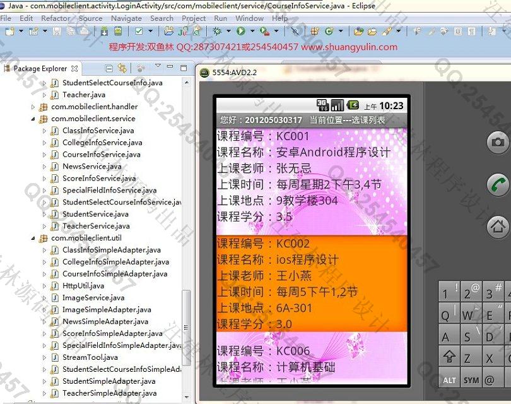The width and height of the screenshot is (511, 404).
Task: Expand the com.mobileclient.handler package
Action: pyautogui.click(x=33, y=107)
